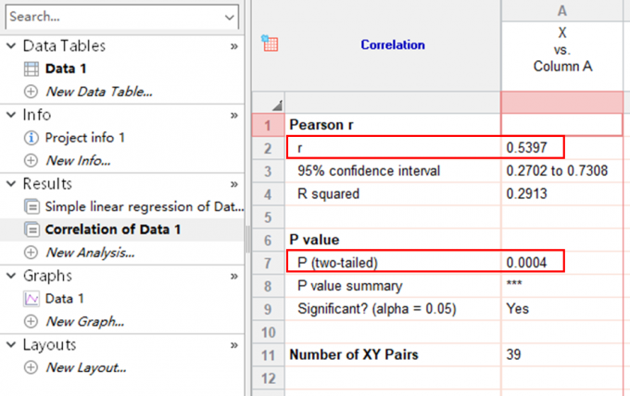
Task: Click the Simple linear regression results icon
Action: point(31,206)
